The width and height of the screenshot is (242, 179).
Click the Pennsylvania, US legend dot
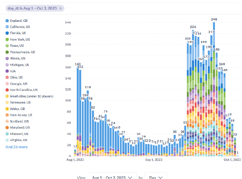tap(7, 52)
